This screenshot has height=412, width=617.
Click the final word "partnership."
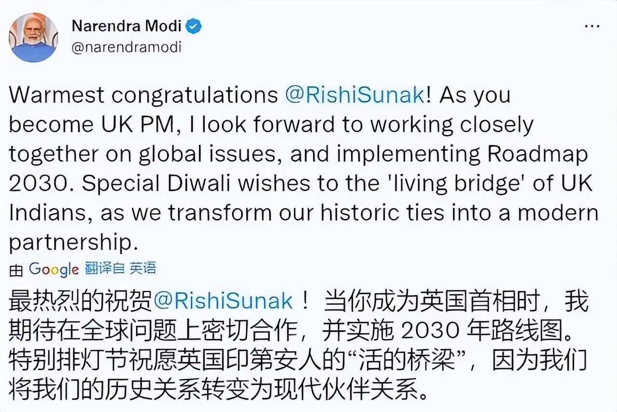click(x=70, y=243)
